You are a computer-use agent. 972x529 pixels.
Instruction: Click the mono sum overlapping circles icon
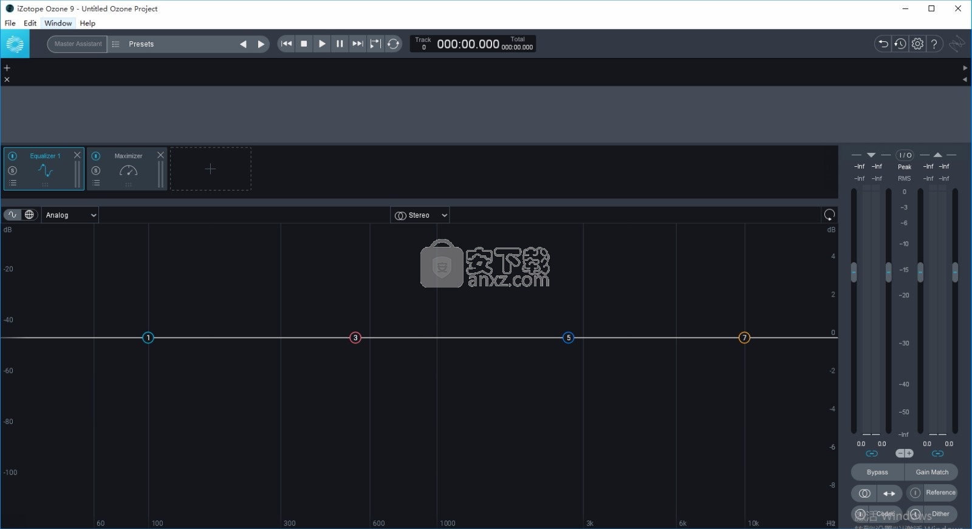point(864,493)
